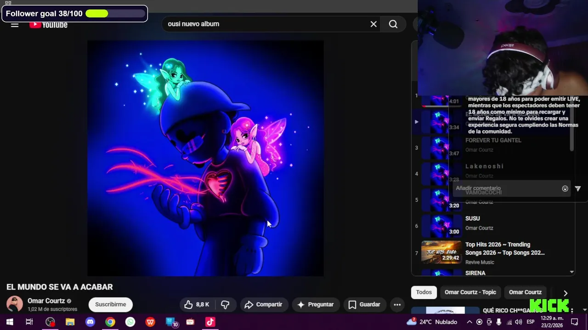Subscribe using the Suscribirme button
The width and height of the screenshot is (588, 330).
tap(110, 304)
